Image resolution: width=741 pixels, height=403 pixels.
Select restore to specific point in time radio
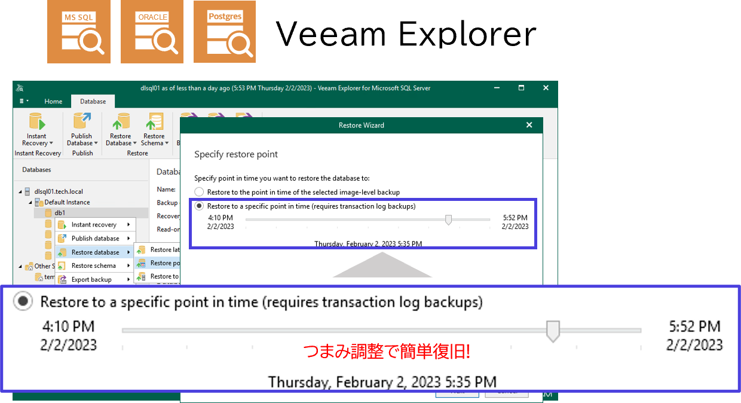(x=199, y=206)
